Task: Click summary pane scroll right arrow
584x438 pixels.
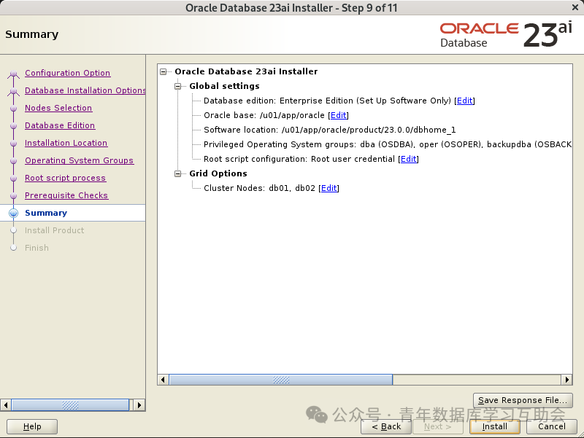Action: pos(567,380)
